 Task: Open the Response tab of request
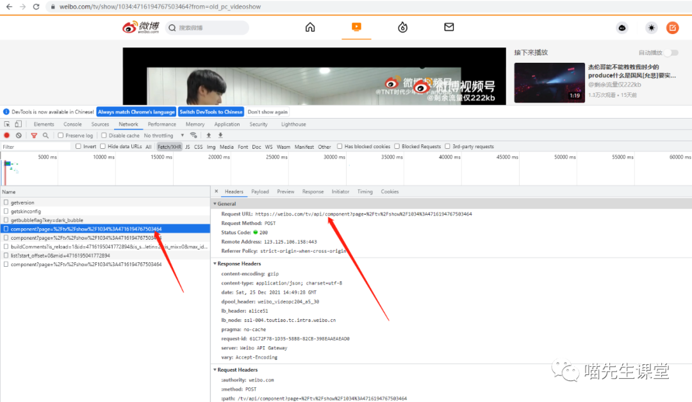tap(313, 191)
